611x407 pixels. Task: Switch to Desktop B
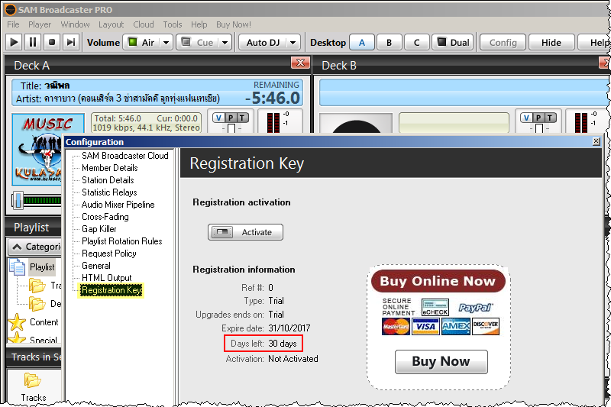pyautogui.click(x=390, y=42)
